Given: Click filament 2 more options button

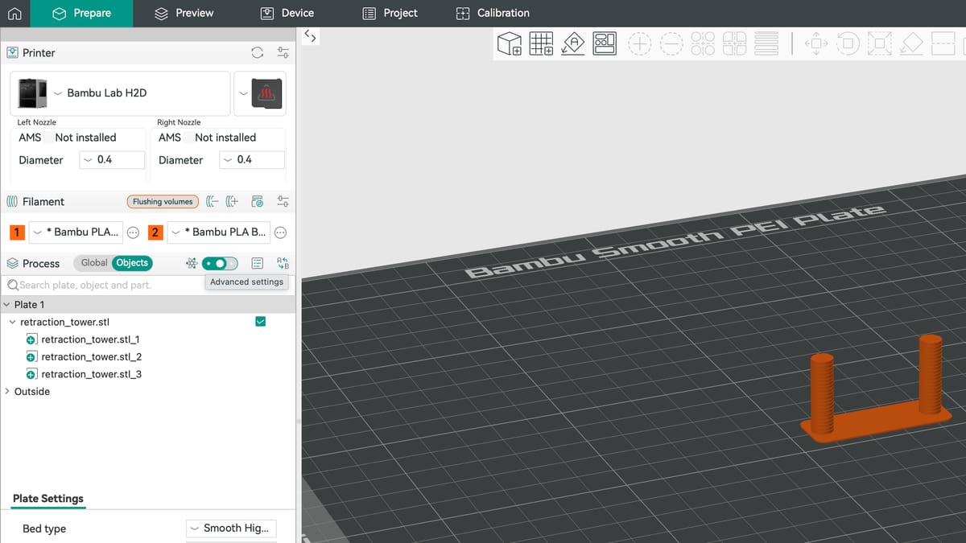Looking at the screenshot, I should click(281, 232).
